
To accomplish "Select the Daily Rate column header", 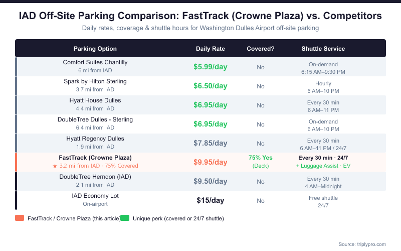I will 211,49.
